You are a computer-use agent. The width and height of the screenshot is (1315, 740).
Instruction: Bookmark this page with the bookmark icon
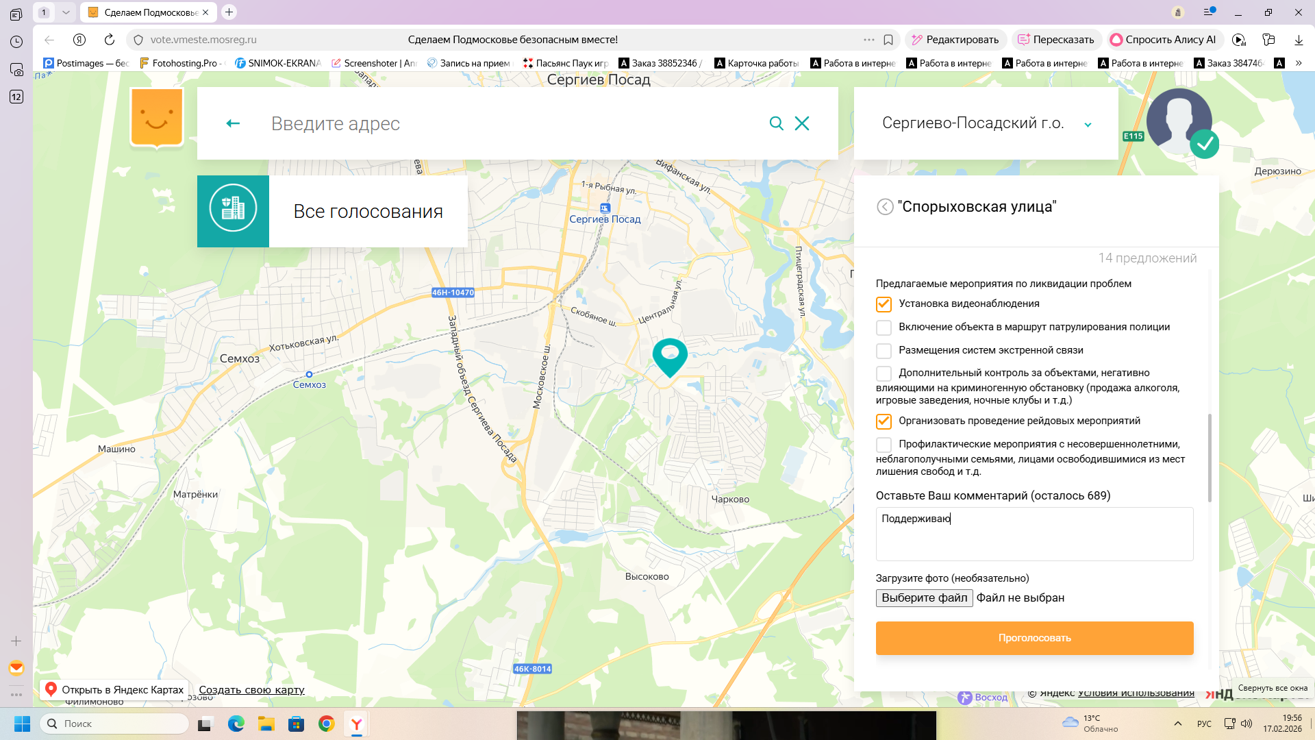888,40
